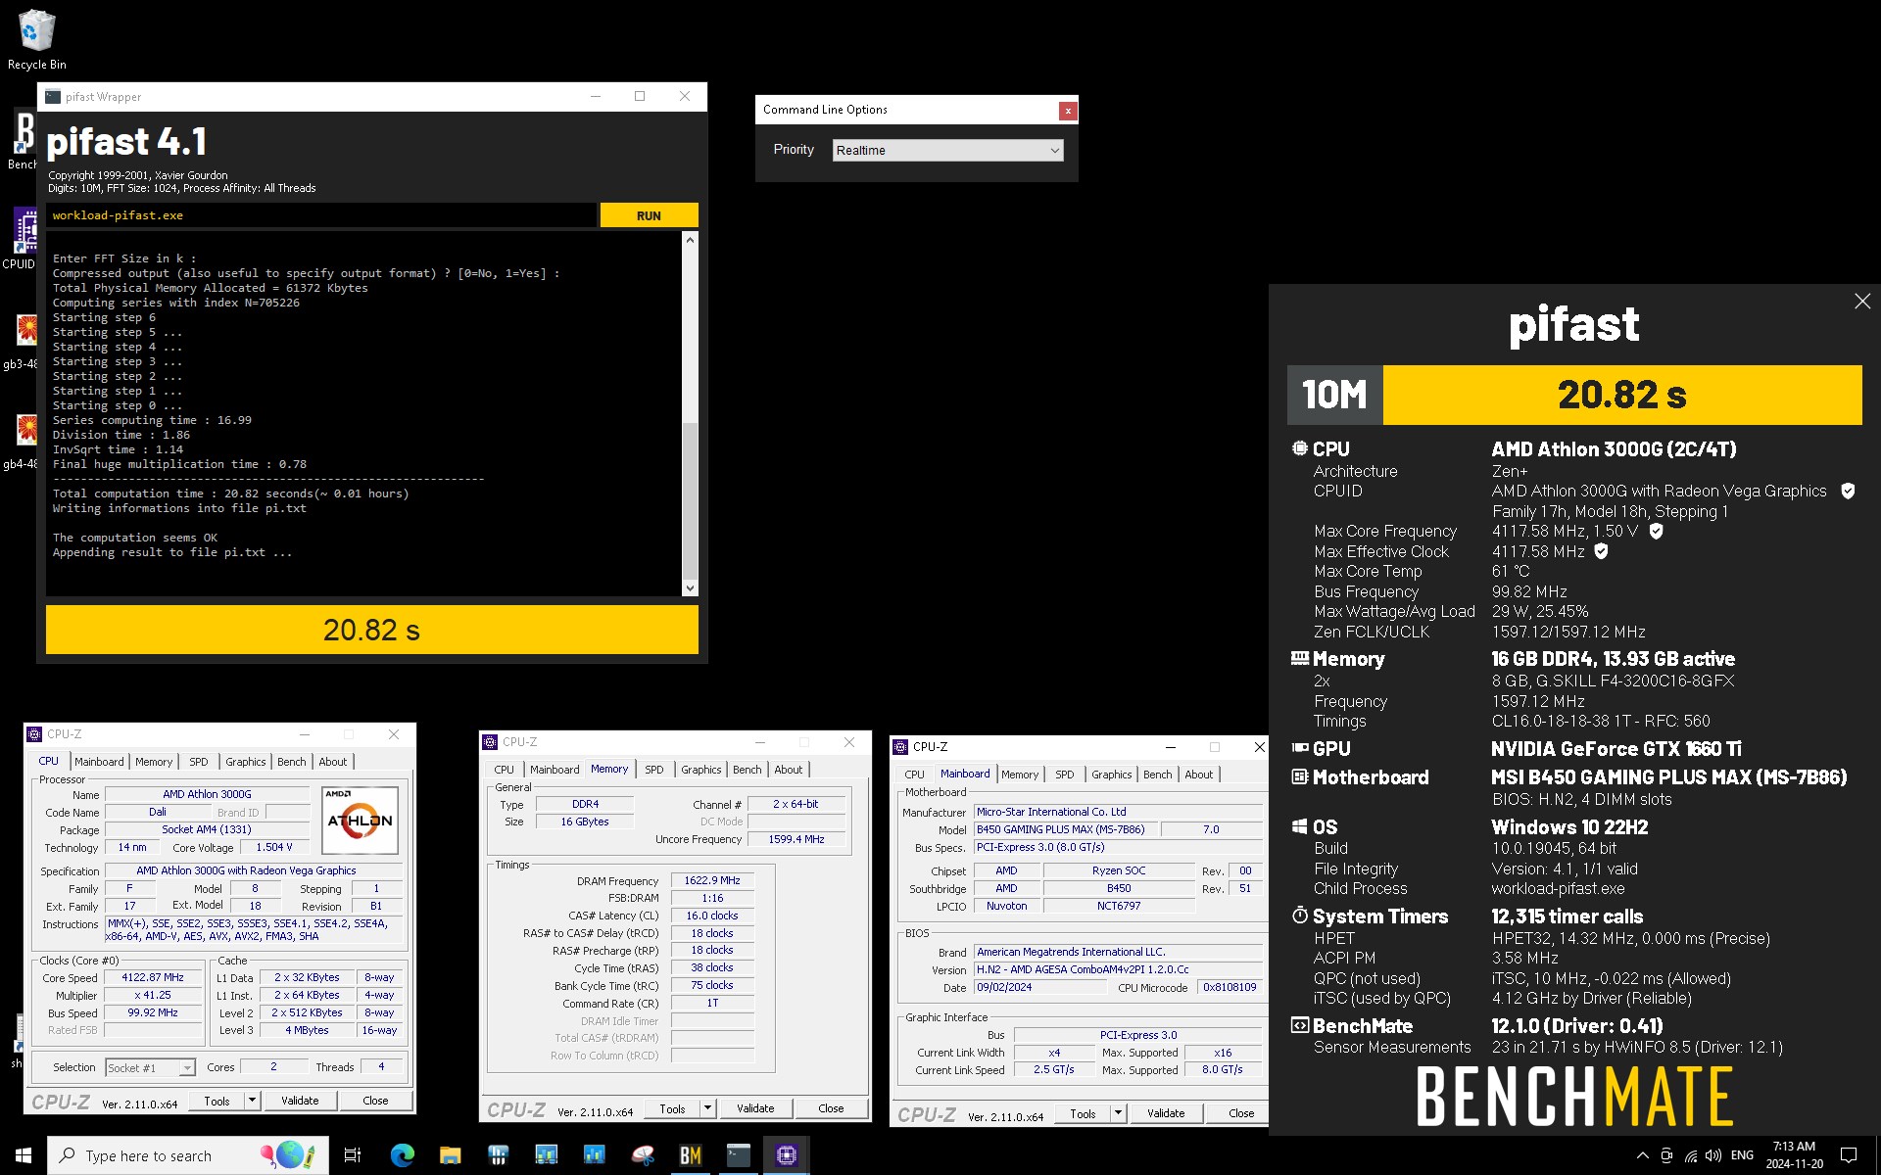Click Close button in CPU-Z CPU window
Image resolution: width=1881 pixels, height=1175 pixels.
pyautogui.click(x=375, y=1101)
